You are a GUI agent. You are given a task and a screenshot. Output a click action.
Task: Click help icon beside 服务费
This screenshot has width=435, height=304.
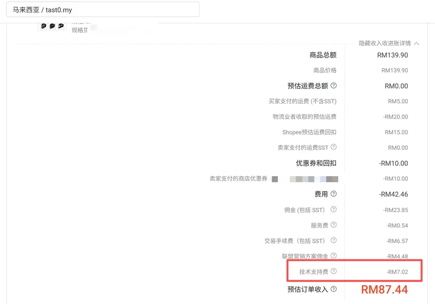333,225
